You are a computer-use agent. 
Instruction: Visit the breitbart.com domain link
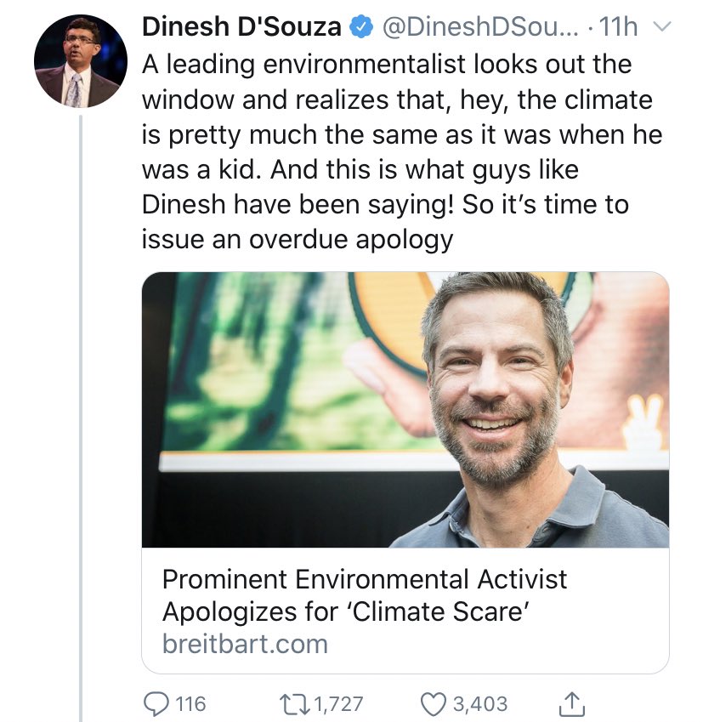pos(245,643)
